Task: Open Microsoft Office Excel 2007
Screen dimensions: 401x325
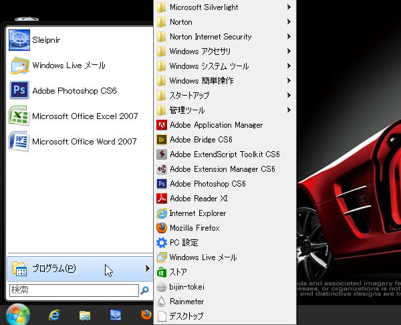Action: pos(84,116)
